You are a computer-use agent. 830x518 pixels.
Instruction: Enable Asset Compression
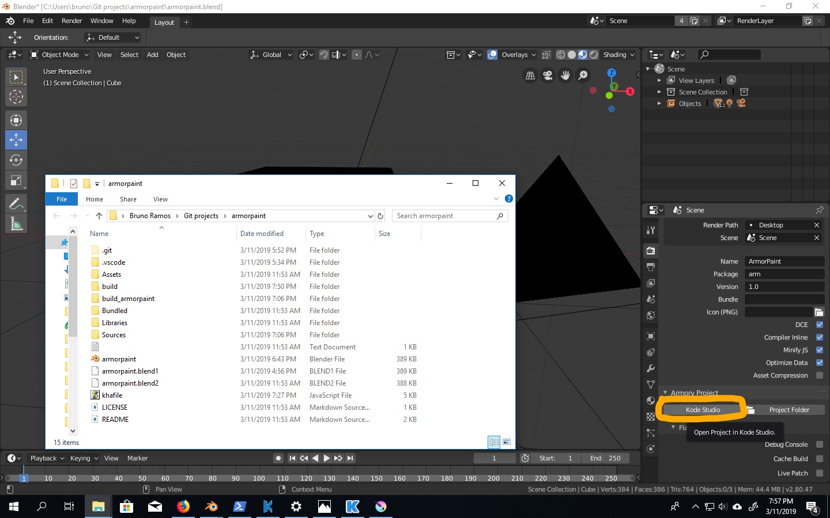(819, 375)
